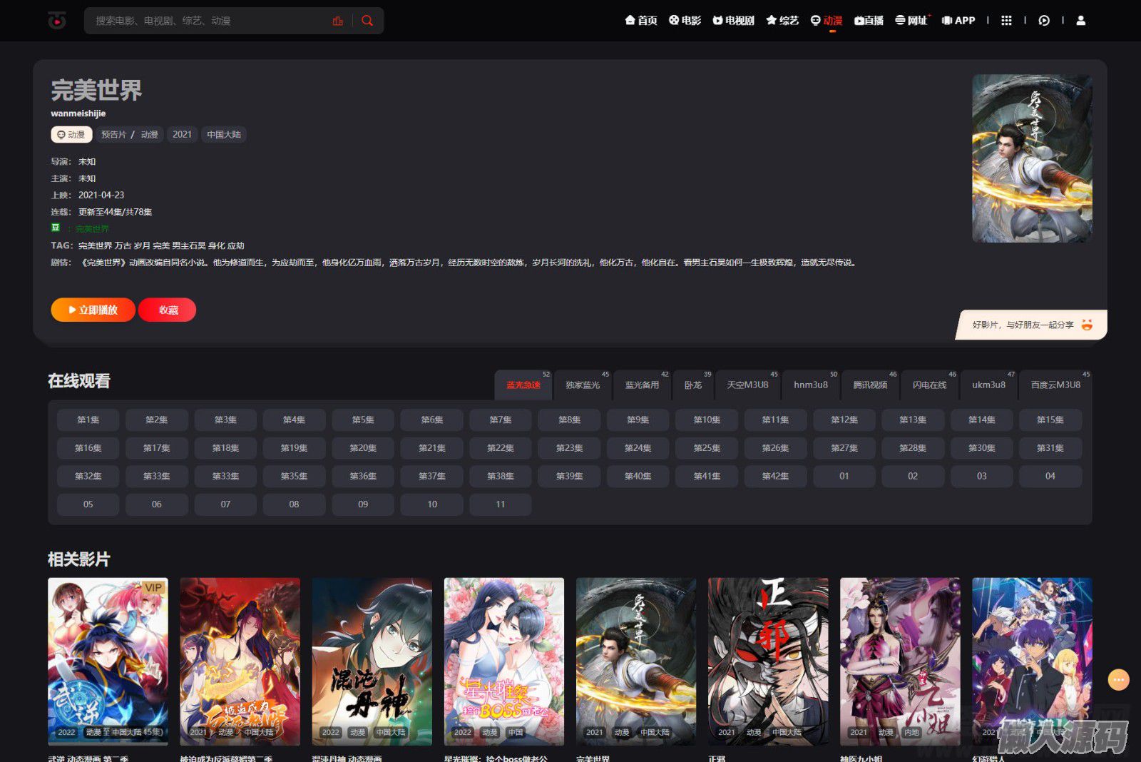Image resolution: width=1141 pixels, height=762 pixels.
Task: Click the 预告片 category tag
Action: [113, 134]
